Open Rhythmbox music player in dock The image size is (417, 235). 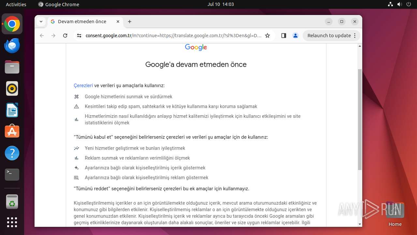12,88
